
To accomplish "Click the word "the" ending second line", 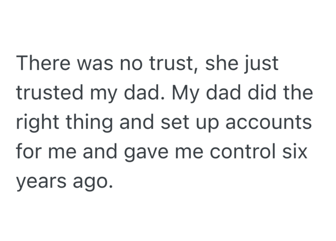I will pyautogui.click(x=299, y=93).
